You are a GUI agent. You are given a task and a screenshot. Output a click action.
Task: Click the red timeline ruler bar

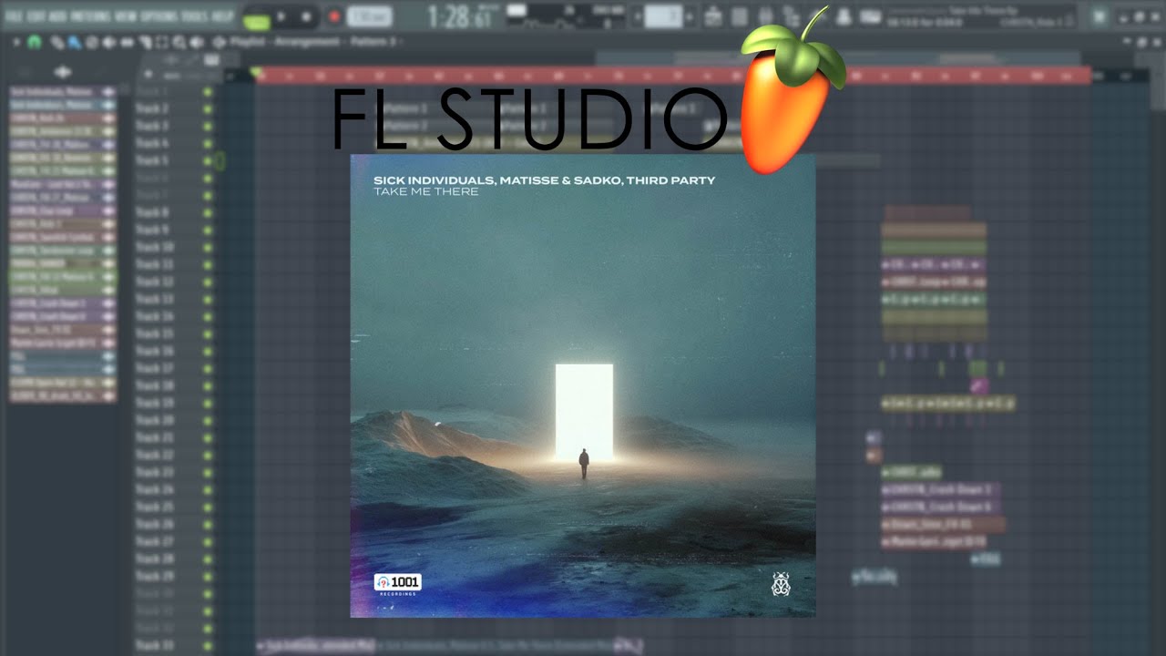pos(674,76)
